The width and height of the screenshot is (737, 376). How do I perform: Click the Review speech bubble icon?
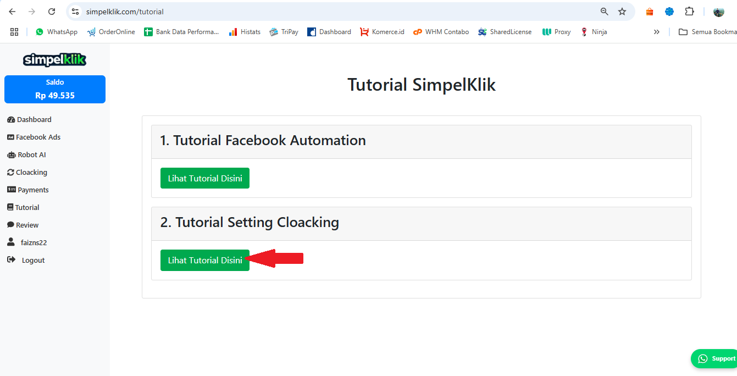10,225
